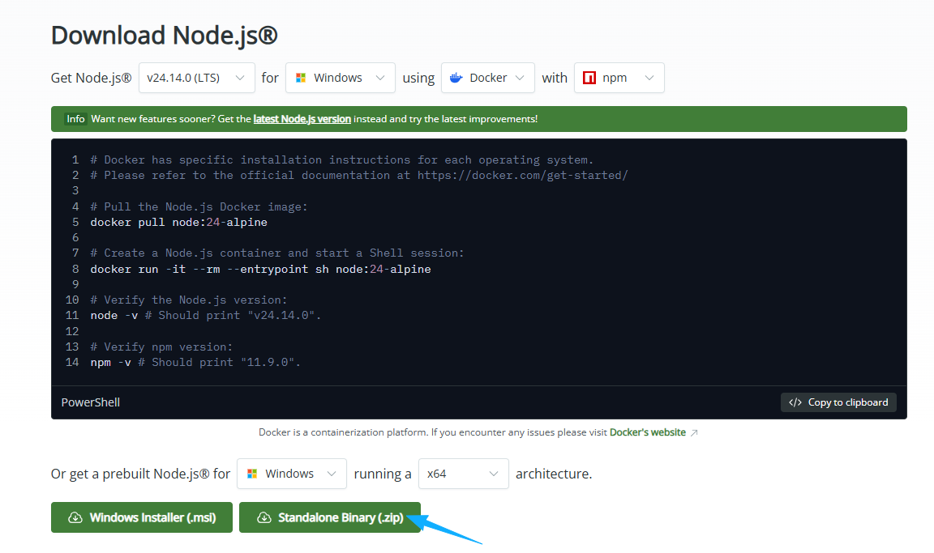Click the Windows logo in the top platform selector

301,78
